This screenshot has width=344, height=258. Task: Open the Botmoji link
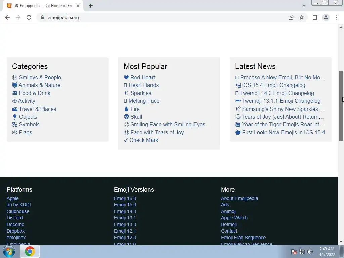coord(229,224)
